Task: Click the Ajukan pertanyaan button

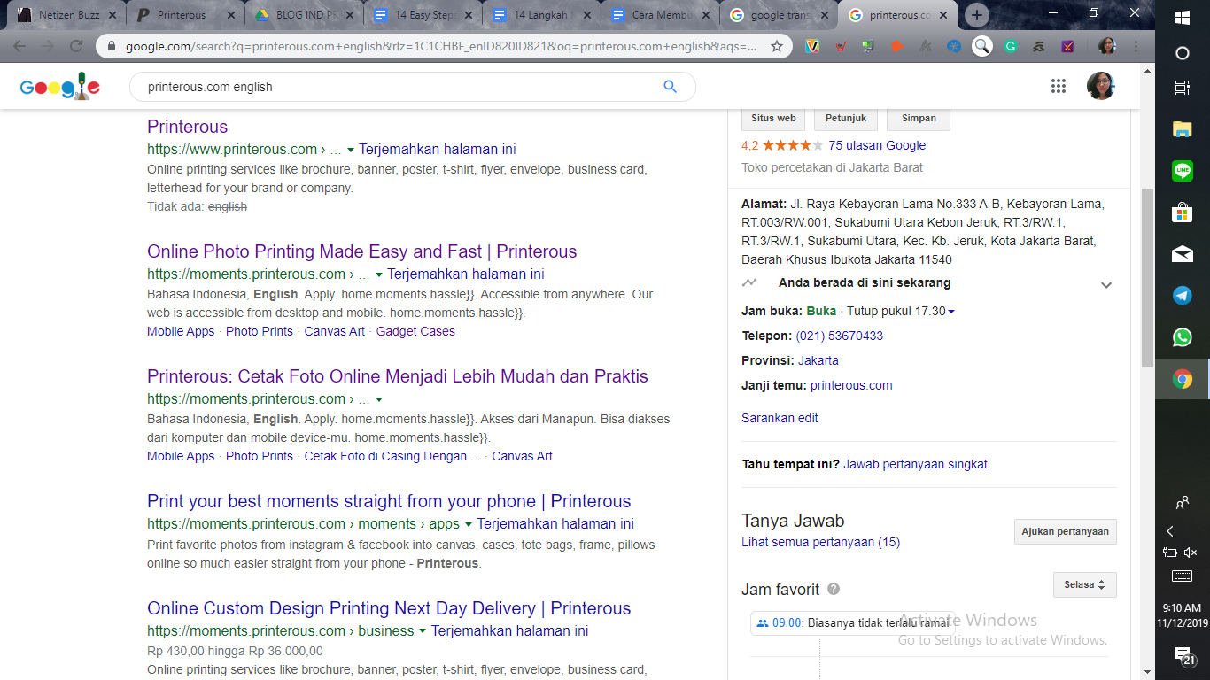Action: click(x=1065, y=531)
